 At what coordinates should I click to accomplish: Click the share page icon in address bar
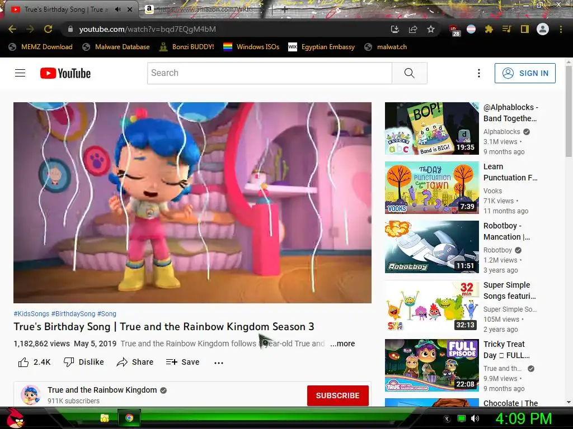click(413, 29)
